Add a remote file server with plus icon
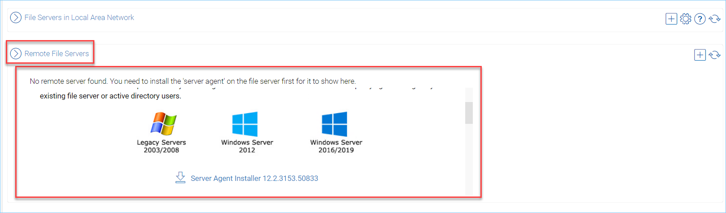 [700, 55]
